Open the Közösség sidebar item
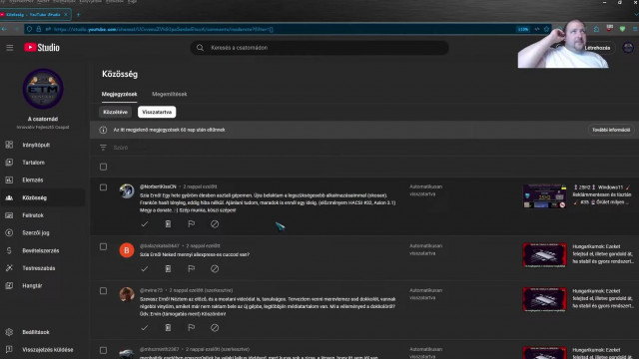This screenshot has width=639, height=359. (x=42, y=197)
